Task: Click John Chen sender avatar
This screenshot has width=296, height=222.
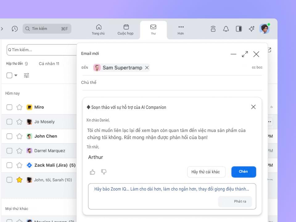Action: (29, 136)
